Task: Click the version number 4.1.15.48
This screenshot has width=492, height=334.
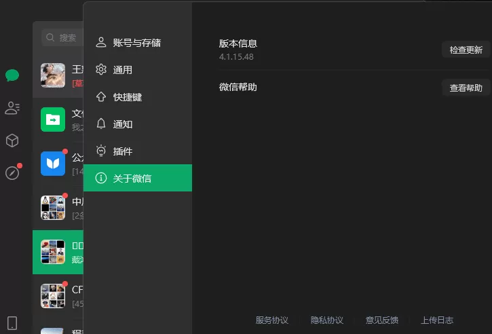Action: tap(236, 57)
